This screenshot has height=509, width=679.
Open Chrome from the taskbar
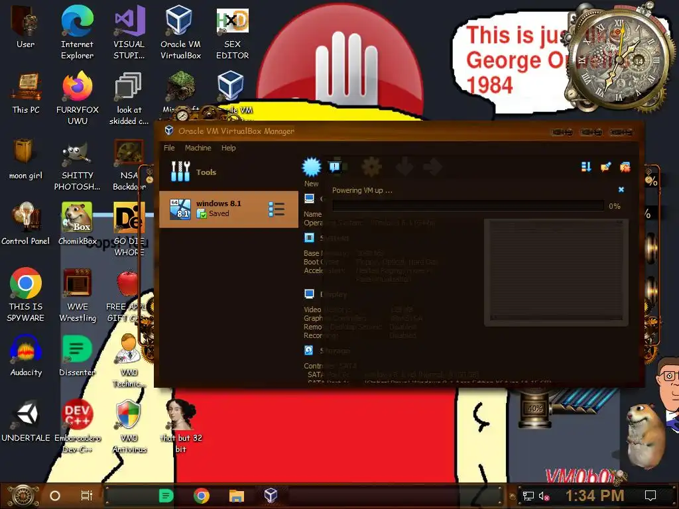pos(202,496)
